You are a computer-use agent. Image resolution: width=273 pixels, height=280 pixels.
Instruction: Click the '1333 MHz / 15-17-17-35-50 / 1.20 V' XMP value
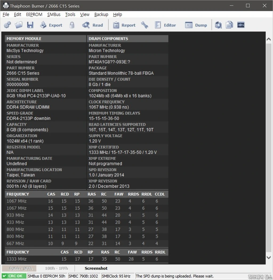click(123, 152)
